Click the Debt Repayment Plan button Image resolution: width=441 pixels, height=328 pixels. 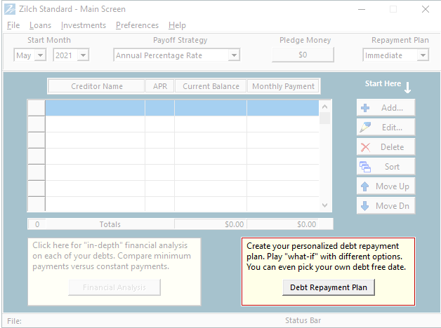[329, 287]
